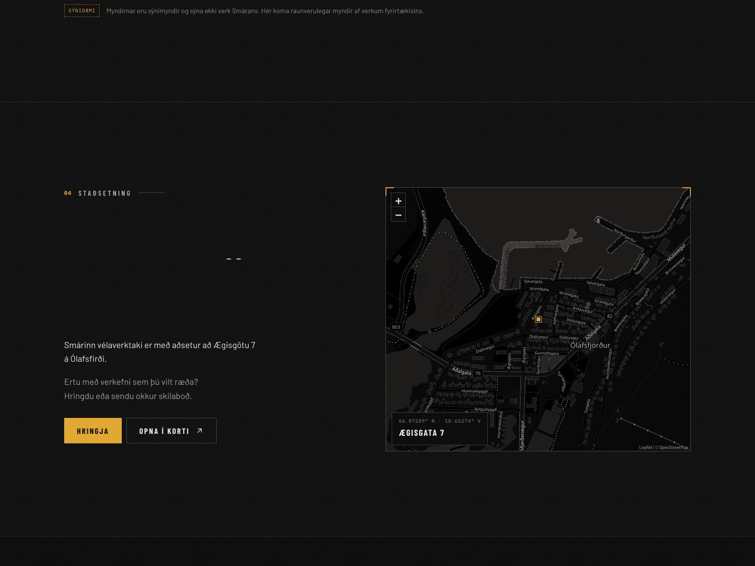
Task: Click the disclaimer text starting 'Myndirnar eru sýnimyndir'
Action: [265, 11]
